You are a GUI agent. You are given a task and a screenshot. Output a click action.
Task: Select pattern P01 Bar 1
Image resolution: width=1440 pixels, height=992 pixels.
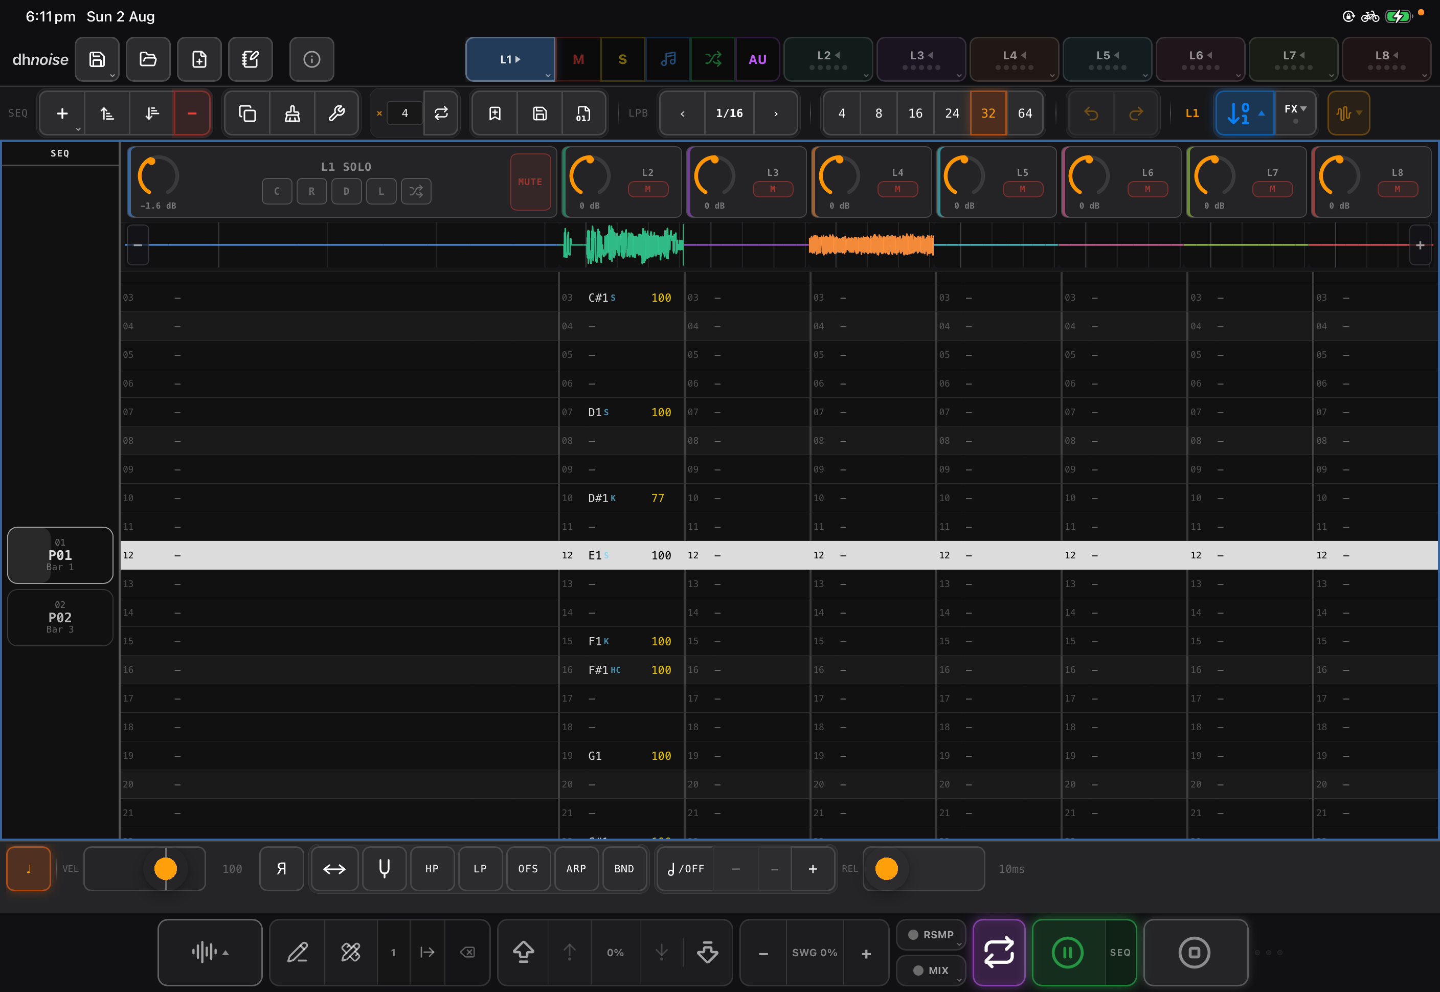pyautogui.click(x=60, y=554)
